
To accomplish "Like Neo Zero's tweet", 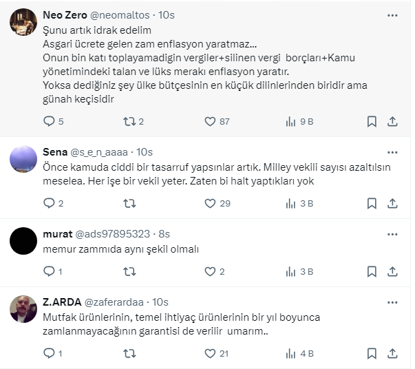I will click(211, 121).
